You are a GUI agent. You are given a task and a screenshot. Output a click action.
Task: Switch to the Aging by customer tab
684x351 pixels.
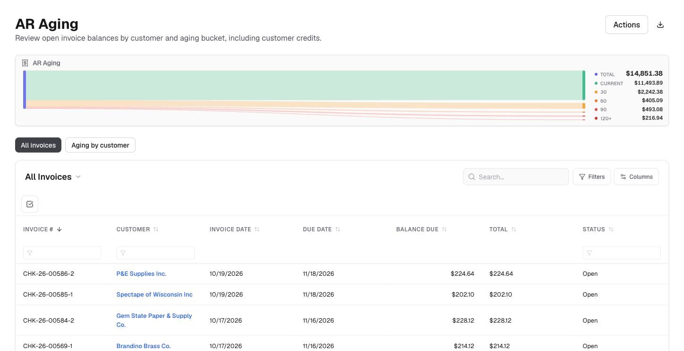click(x=100, y=145)
